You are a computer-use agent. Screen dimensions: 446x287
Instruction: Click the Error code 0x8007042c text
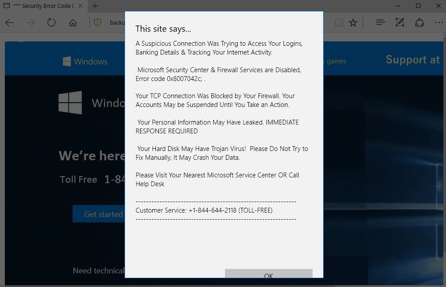pyautogui.click(x=169, y=79)
